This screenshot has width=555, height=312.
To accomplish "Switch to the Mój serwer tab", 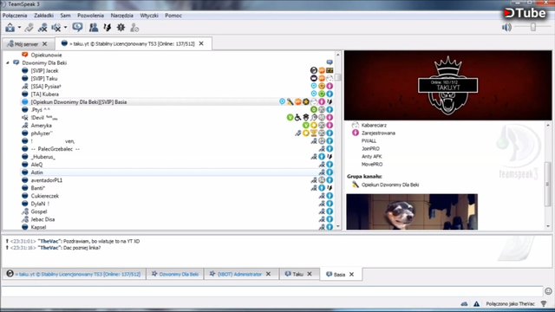I will point(26,44).
